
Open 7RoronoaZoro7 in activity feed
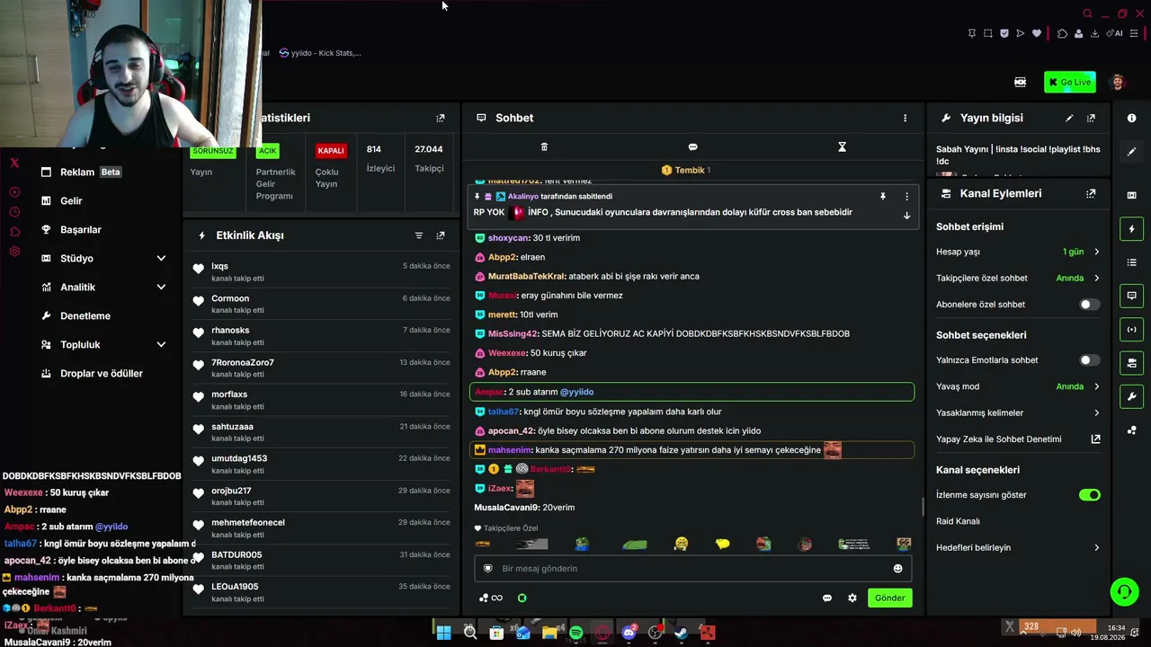(243, 362)
